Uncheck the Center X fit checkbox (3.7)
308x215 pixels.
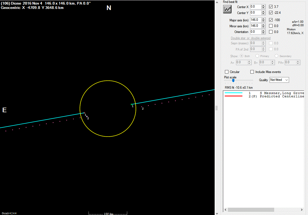pyautogui.click(x=271, y=7)
